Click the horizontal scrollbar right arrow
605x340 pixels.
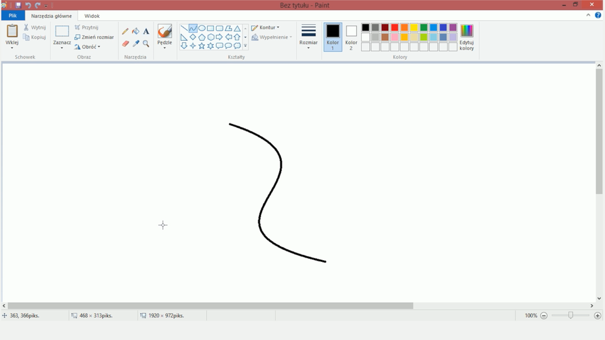[592, 306]
